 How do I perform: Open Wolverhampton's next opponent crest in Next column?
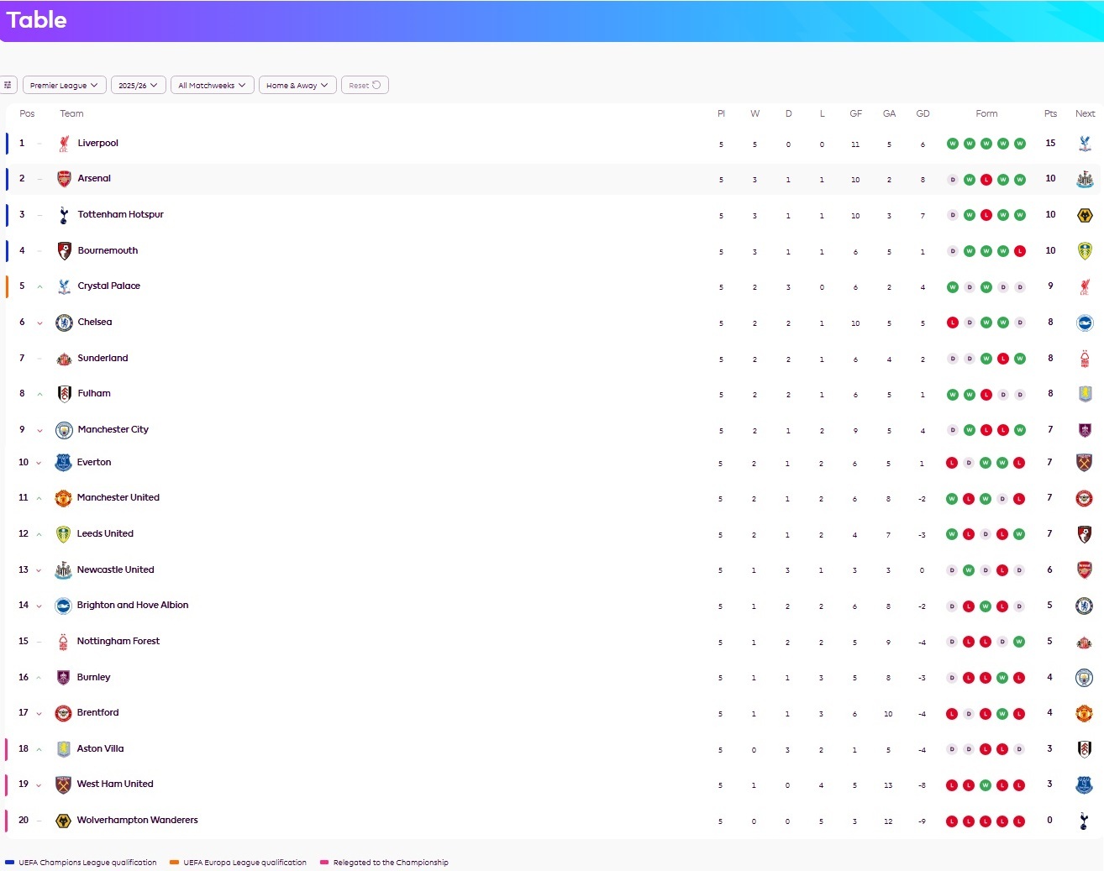[x=1084, y=821]
